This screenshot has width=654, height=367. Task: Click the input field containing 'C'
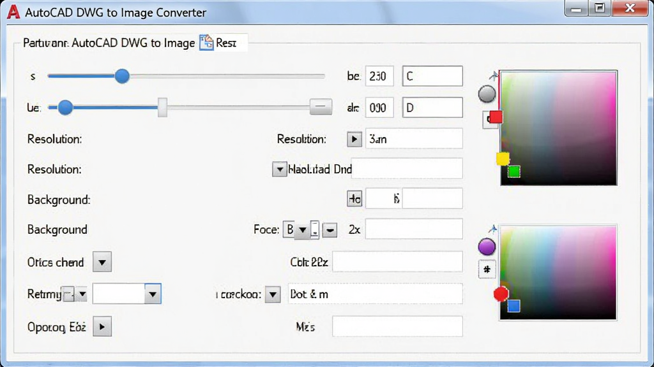tap(432, 76)
